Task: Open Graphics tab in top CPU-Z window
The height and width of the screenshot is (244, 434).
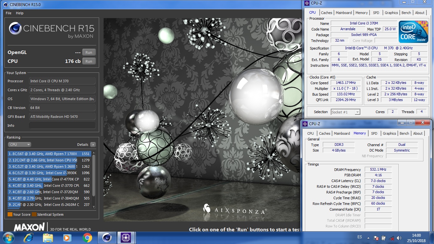Action: 391,13
